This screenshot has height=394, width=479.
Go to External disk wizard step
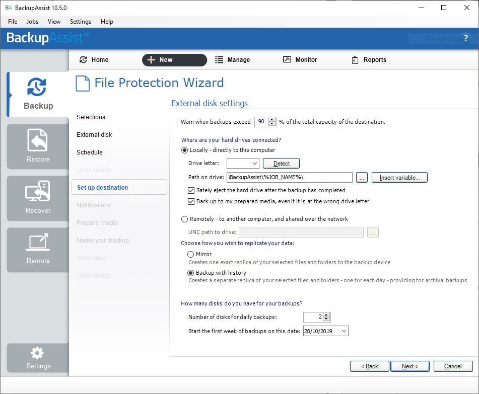[x=94, y=135]
